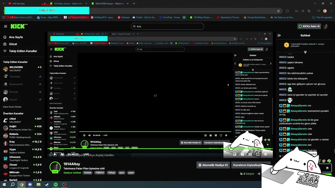Open Discord from the taskbar
The image size is (335, 188).
click(30, 185)
